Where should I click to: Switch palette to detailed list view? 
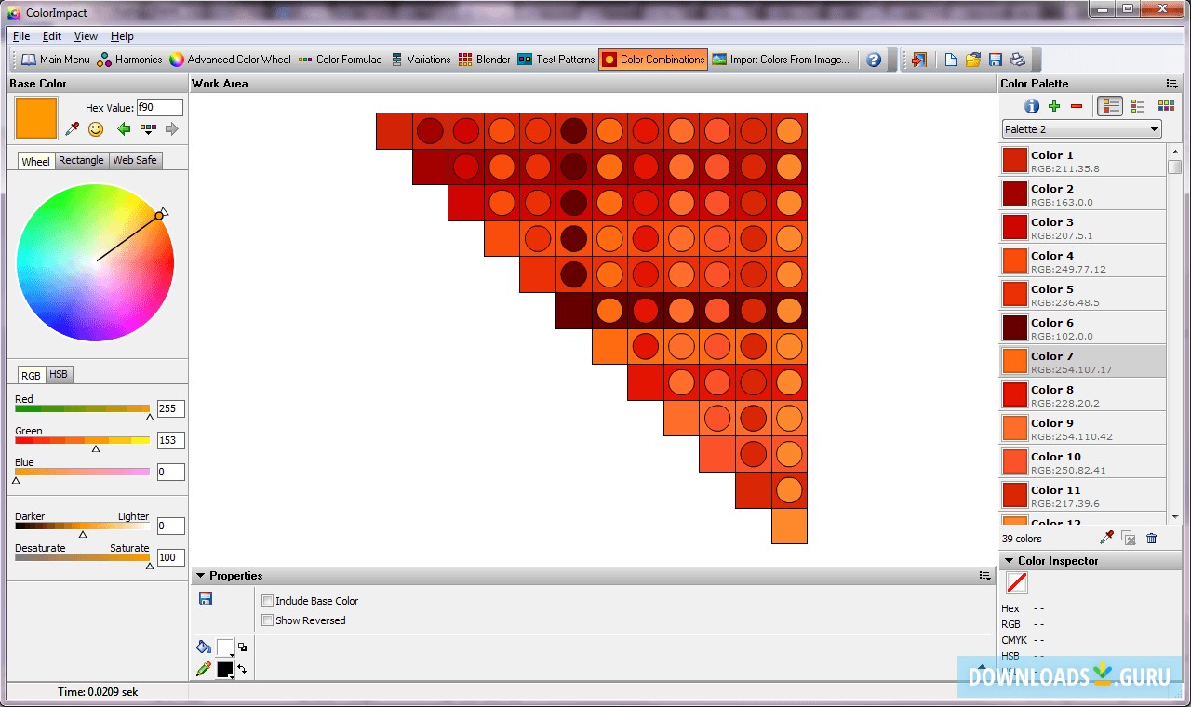click(x=1109, y=106)
